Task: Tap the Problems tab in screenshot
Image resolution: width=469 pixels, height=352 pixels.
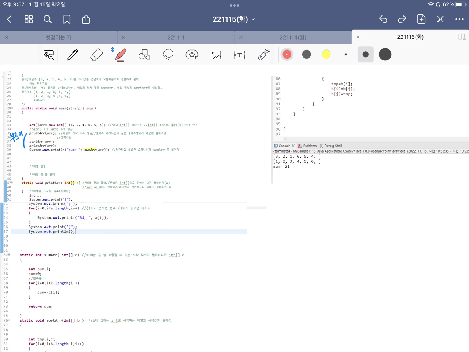Action: pos(307,146)
